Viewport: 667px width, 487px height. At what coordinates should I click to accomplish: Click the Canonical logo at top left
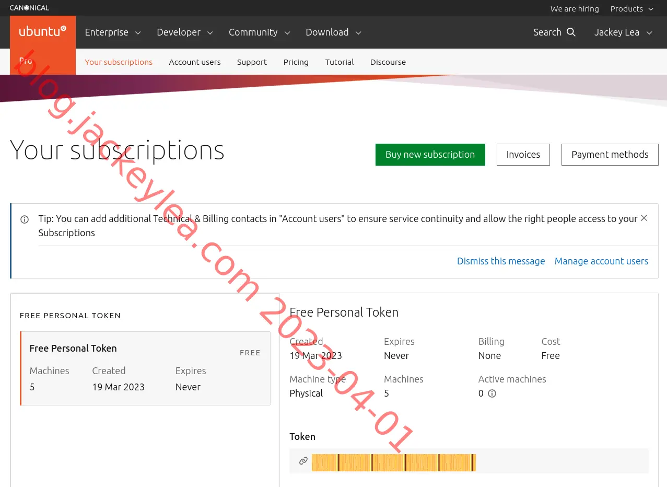29,8
